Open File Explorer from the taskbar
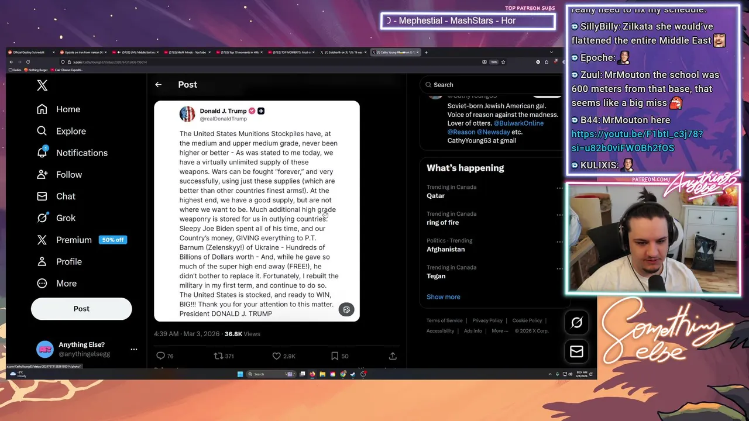The width and height of the screenshot is (749, 421). pos(322,374)
